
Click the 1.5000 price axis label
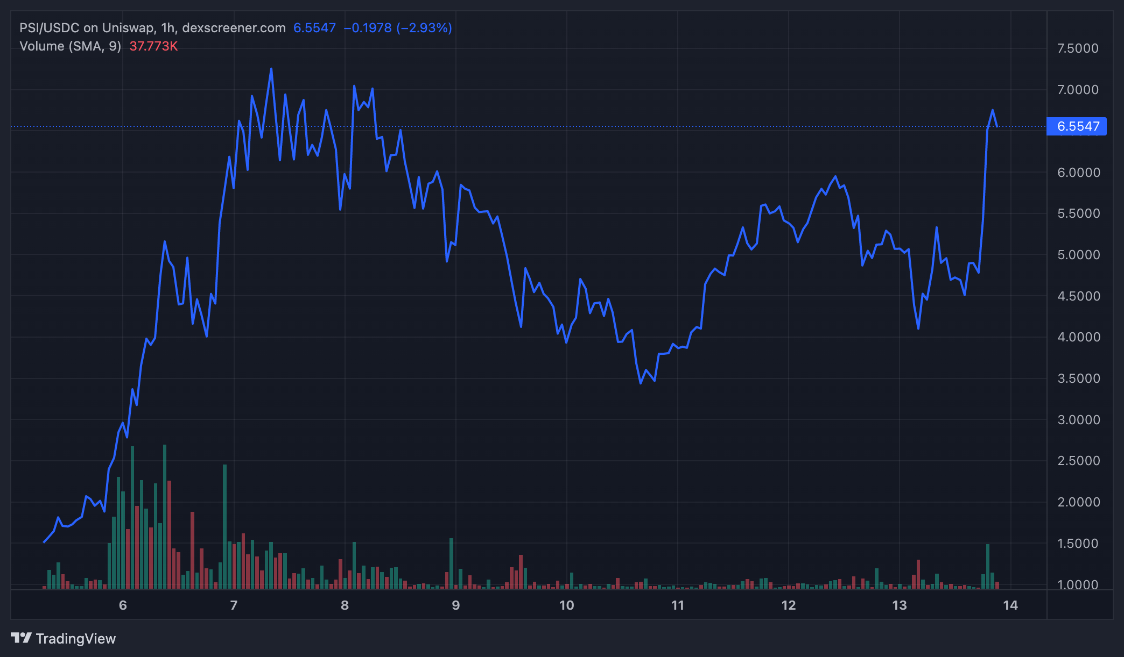point(1078,544)
